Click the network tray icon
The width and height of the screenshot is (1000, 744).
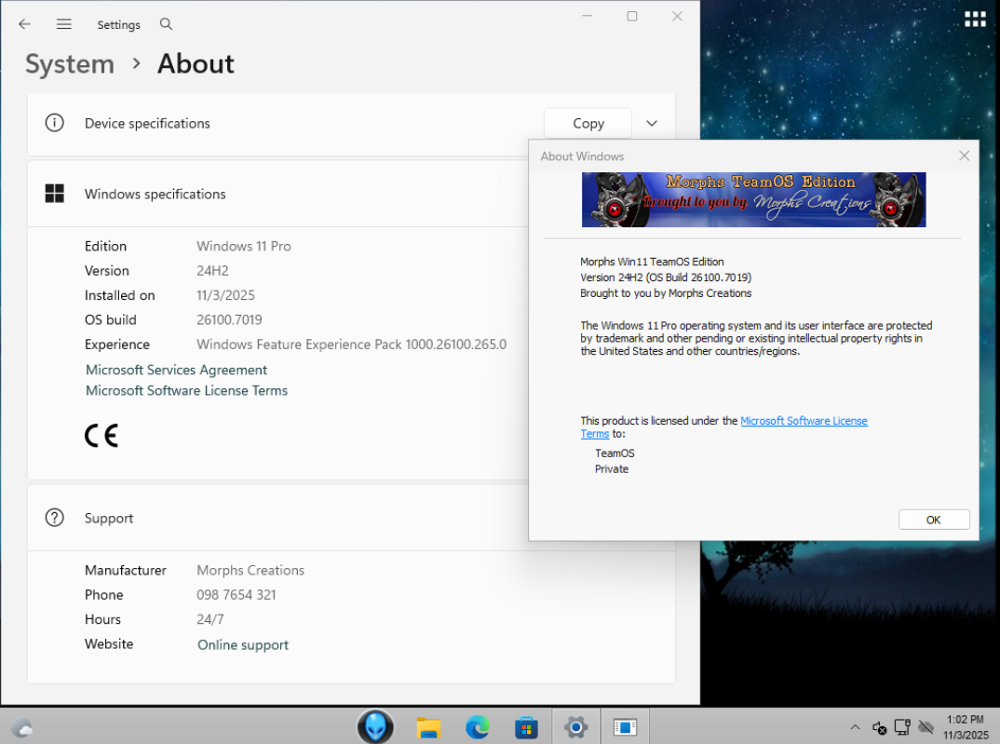click(902, 727)
